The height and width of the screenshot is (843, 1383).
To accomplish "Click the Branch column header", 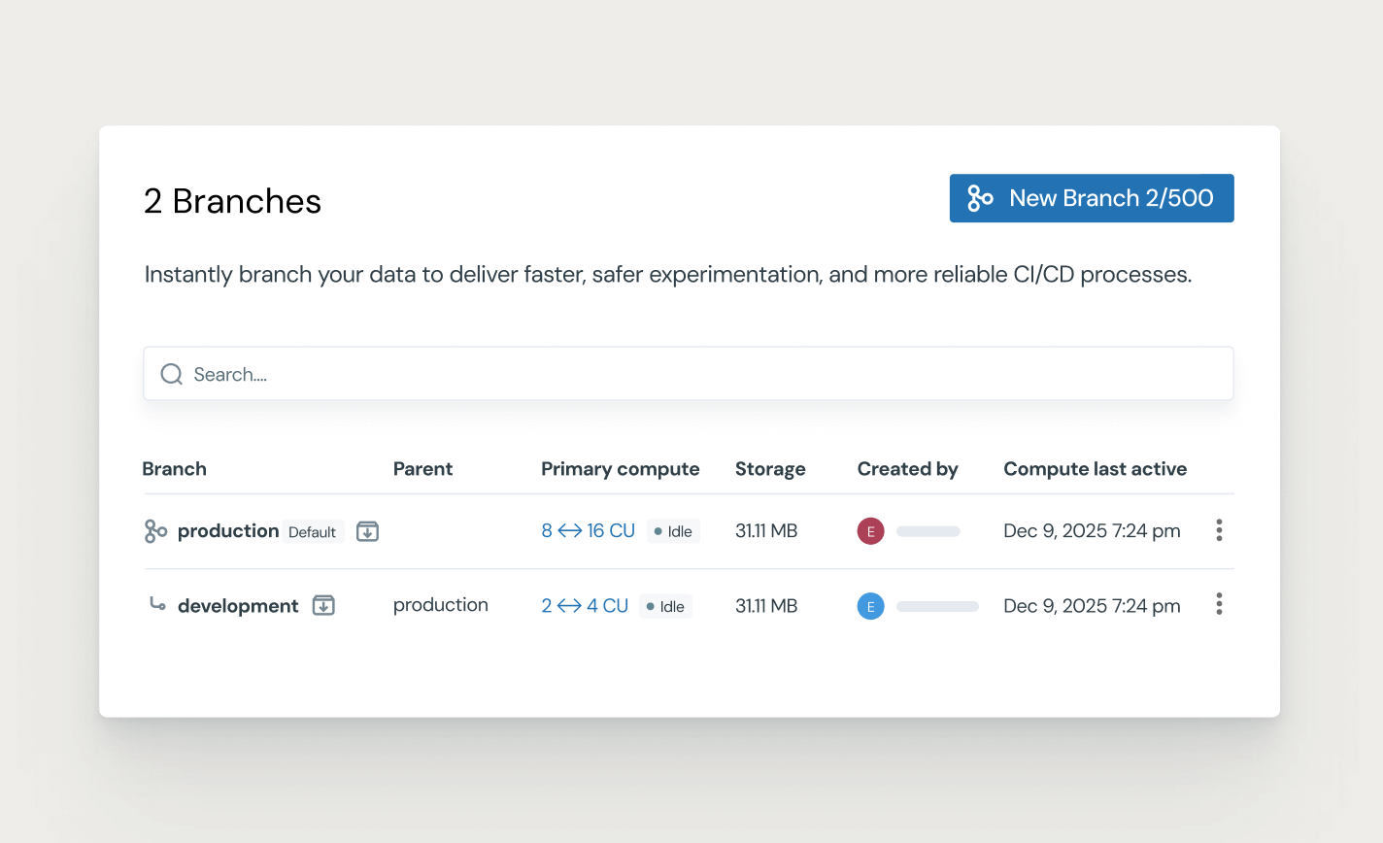I will 175,469.
